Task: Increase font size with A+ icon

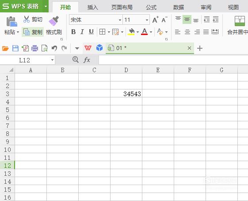Action: pyautogui.click(x=156, y=20)
